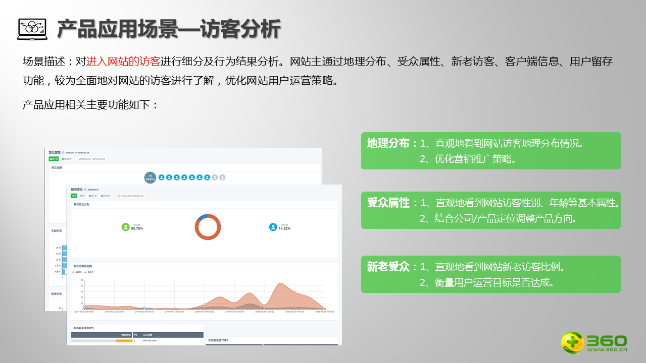The height and width of the screenshot is (363, 646).
Task: Click the last gray person icon in gender row
Action: [222, 177]
